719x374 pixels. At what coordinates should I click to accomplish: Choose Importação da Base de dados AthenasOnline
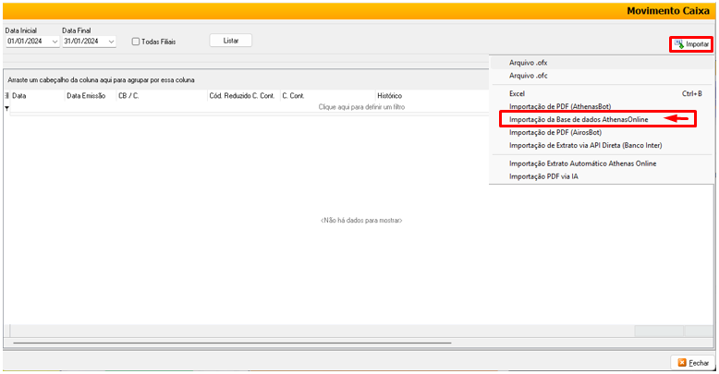(x=579, y=119)
